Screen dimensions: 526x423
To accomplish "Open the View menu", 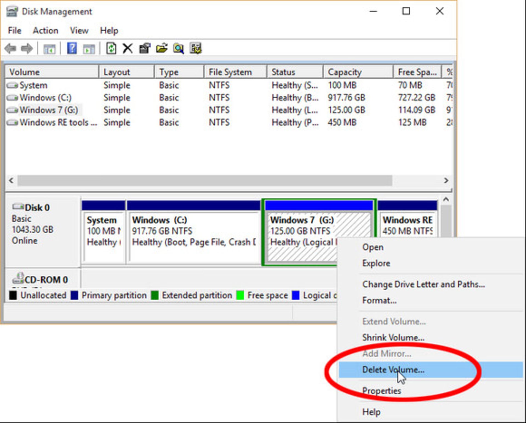I will click(79, 30).
